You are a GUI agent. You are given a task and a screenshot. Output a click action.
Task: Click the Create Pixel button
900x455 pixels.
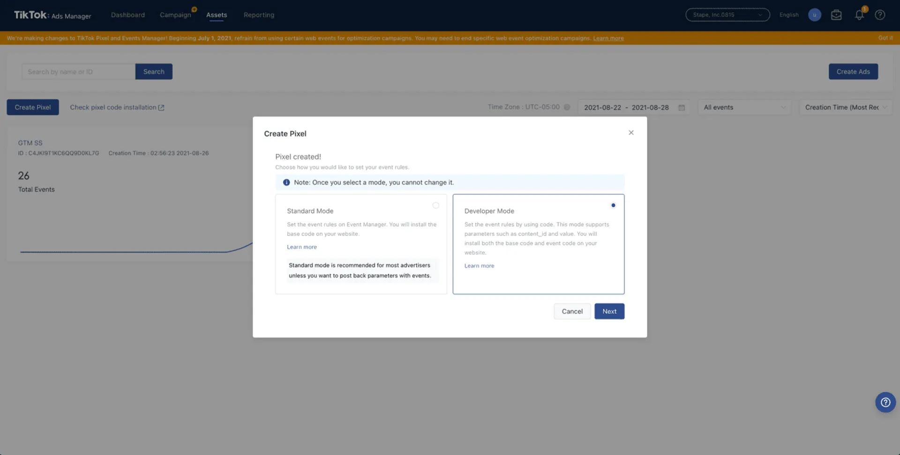(x=33, y=107)
